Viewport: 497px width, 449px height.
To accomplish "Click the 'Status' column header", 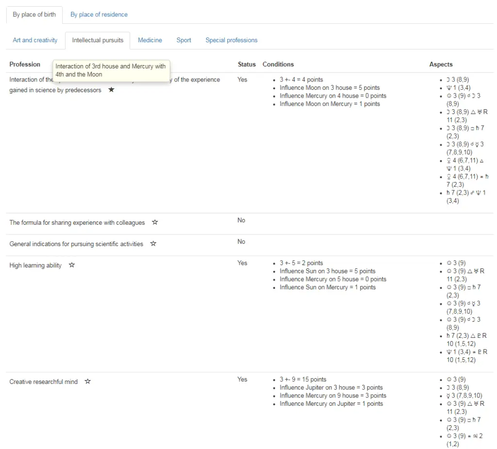I will (x=247, y=65).
